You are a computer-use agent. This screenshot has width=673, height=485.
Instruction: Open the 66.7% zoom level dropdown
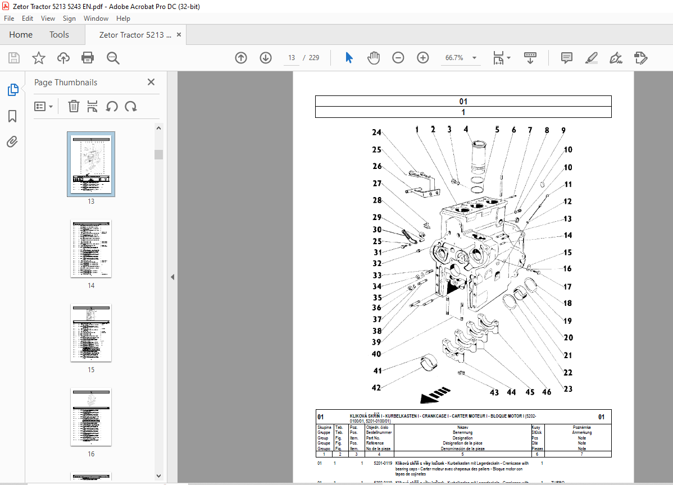474,58
